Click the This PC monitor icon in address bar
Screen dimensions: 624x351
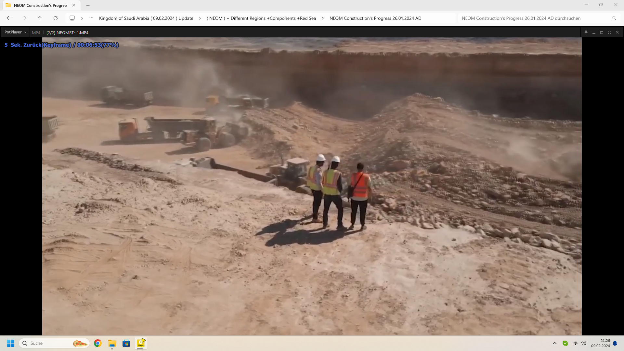point(72,18)
